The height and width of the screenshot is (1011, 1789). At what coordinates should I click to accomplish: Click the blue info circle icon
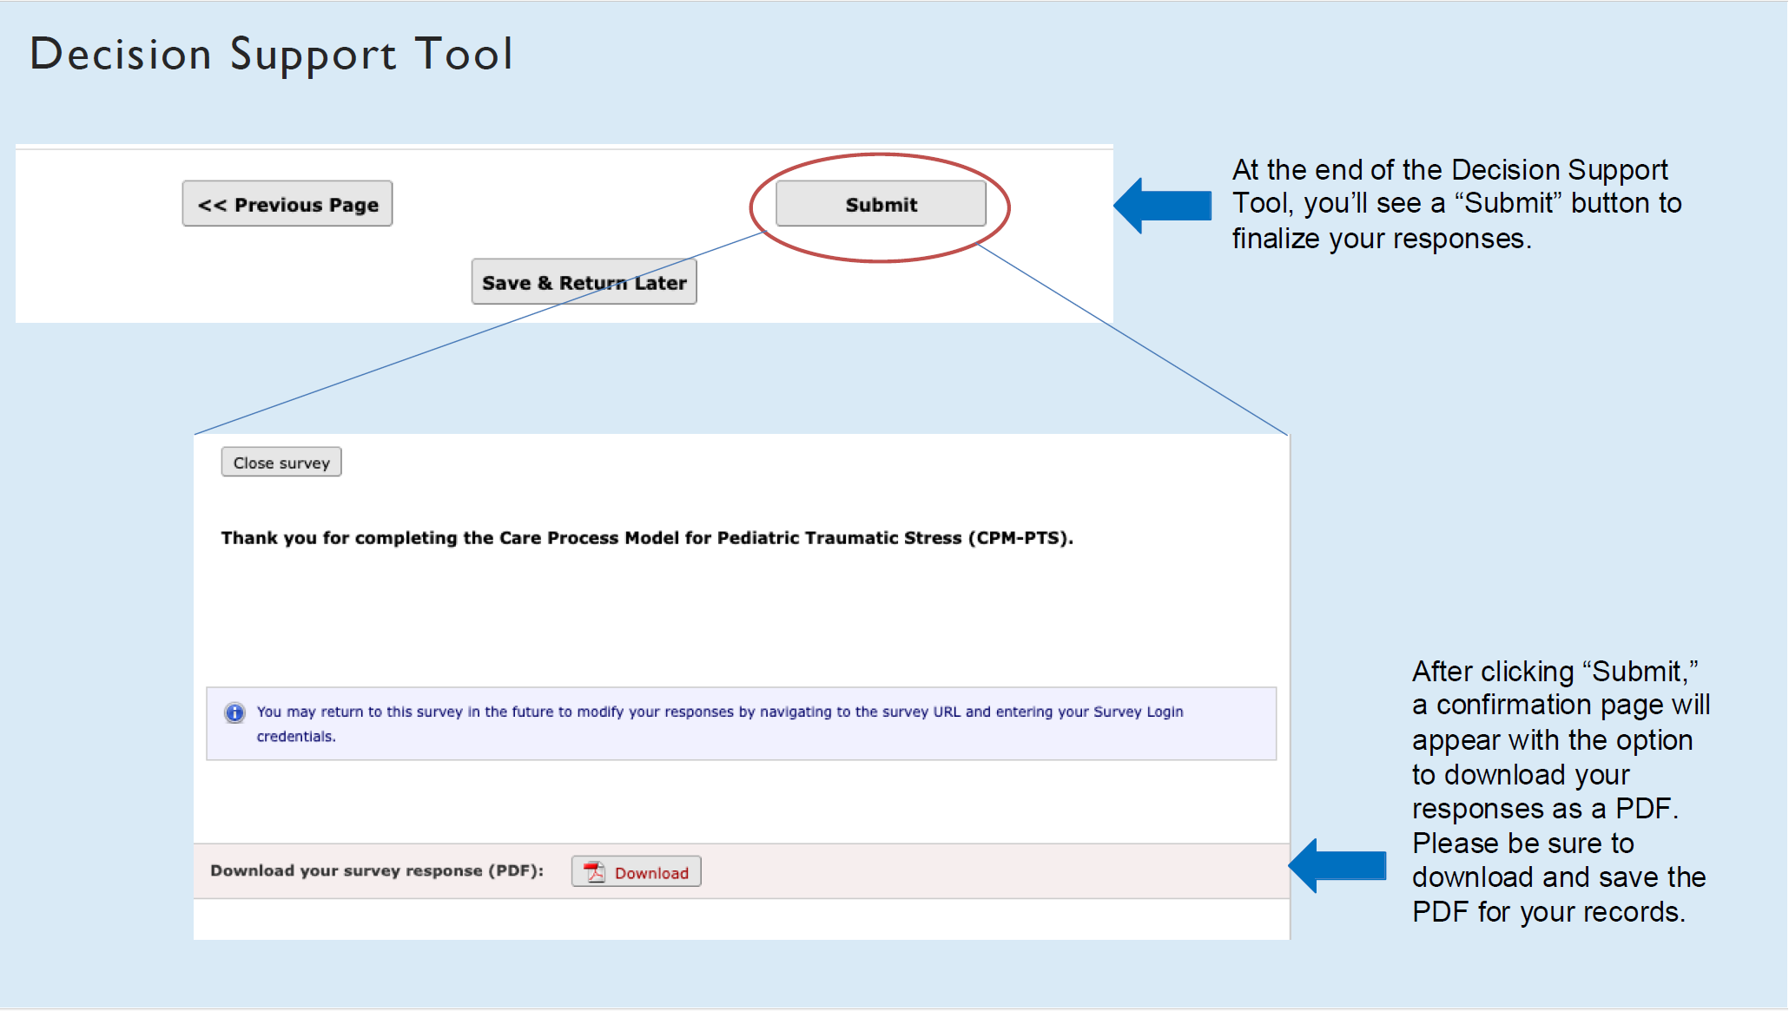click(x=234, y=712)
